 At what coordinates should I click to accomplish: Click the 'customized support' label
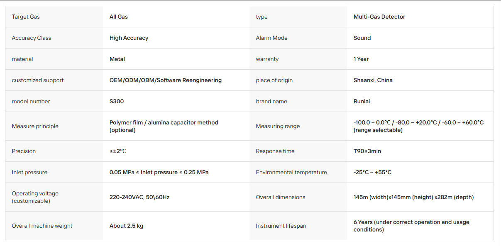point(38,80)
